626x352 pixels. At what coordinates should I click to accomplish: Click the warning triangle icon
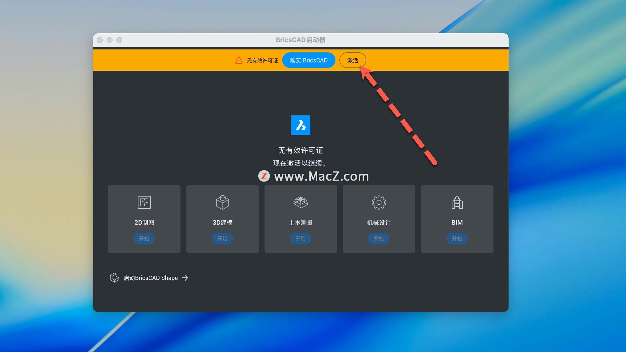[239, 60]
